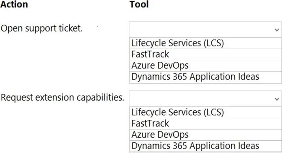Click the 'Open support ticket.' action label
Image resolution: width=282 pixels, height=153 pixels.
point(42,29)
